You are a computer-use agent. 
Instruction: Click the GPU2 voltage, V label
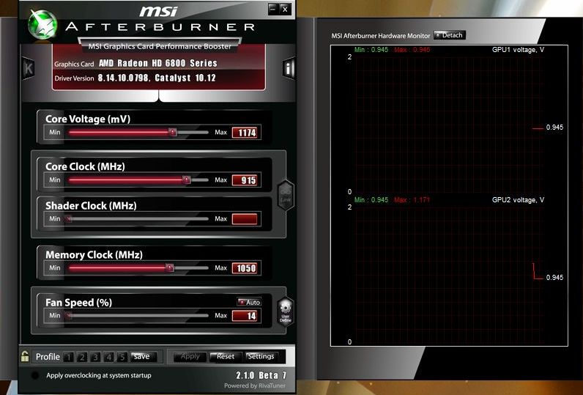(518, 200)
